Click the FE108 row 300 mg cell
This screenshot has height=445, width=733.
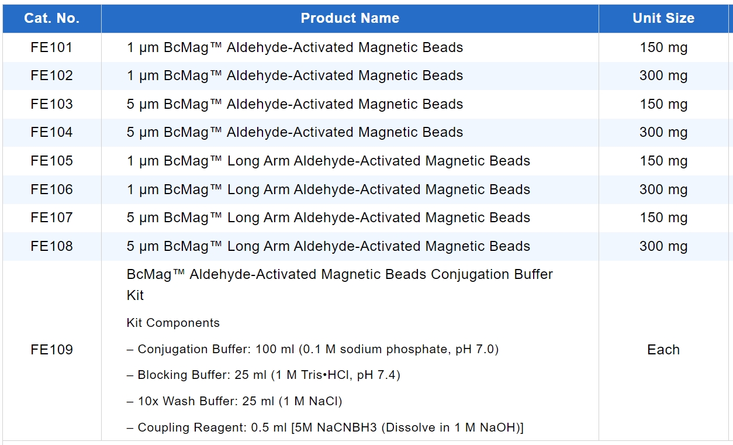click(663, 246)
